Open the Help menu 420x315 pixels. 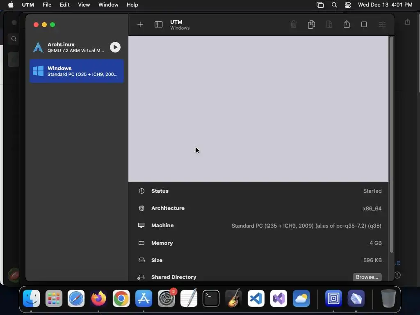point(132,5)
